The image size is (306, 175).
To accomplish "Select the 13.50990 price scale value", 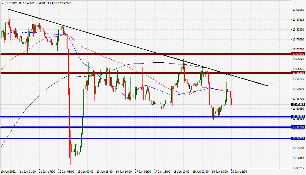I will click(298, 89).
